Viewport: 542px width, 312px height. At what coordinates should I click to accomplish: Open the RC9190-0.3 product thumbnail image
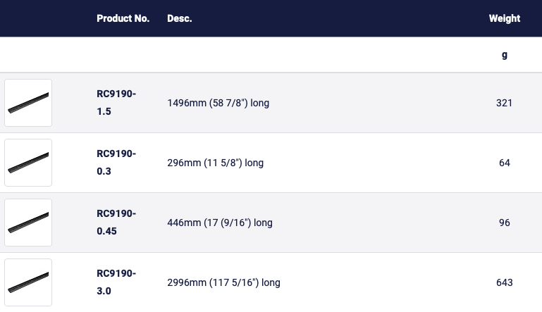[x=28, y=163]
